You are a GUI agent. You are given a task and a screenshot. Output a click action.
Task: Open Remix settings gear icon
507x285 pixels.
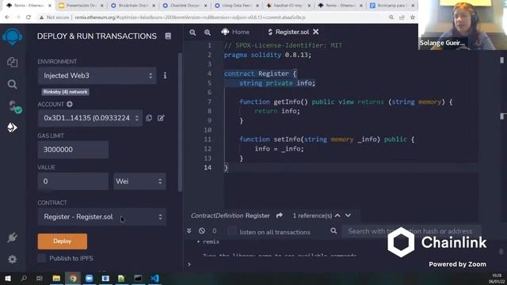click(13, 259)
